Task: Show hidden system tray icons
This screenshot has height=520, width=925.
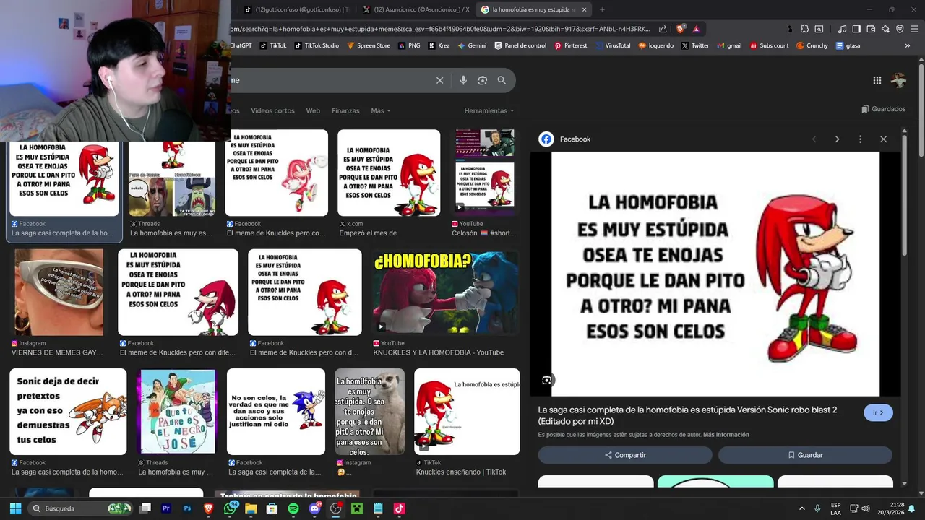Action: pos(801,508)
